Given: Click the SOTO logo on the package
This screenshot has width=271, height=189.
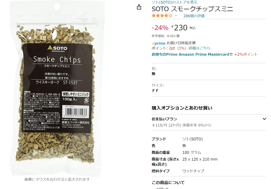Looking at the screenshot, I should (57, 48).
